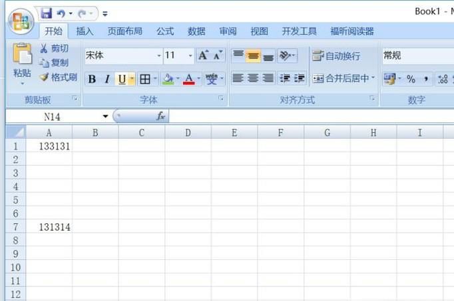Select cell containing 131314
Image resolution: width=454 pixels, height=301 pixels.
49,227
